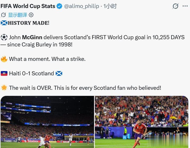190x148 pixels.
Task: Open translation settings gear icon
Action: click(x=31, y=15)
